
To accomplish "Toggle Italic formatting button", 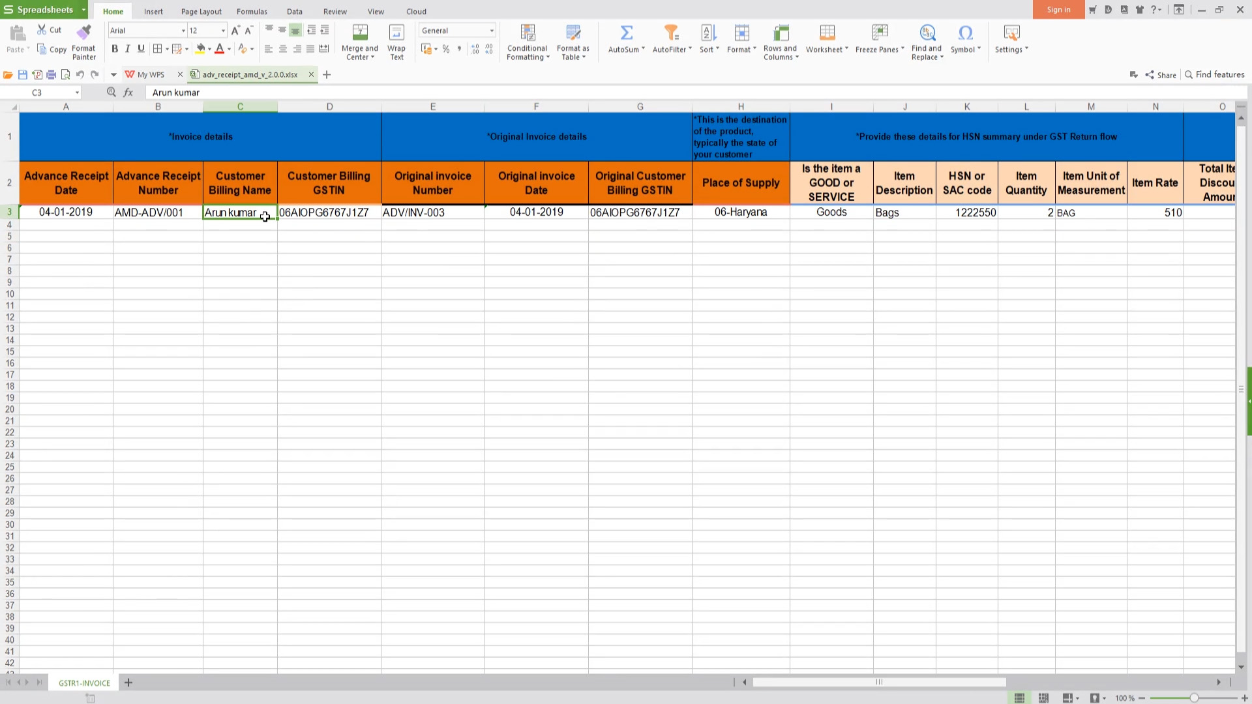I will 127,49.
